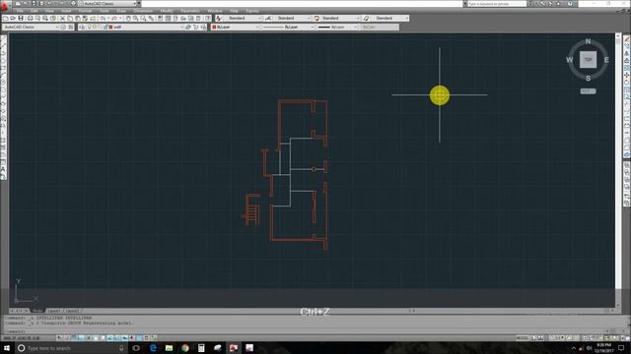The width and height of the screenshot is (631, 354).
Task: Click the Open file icon in Standard toolbar
Action: click(x=13, y=19)
